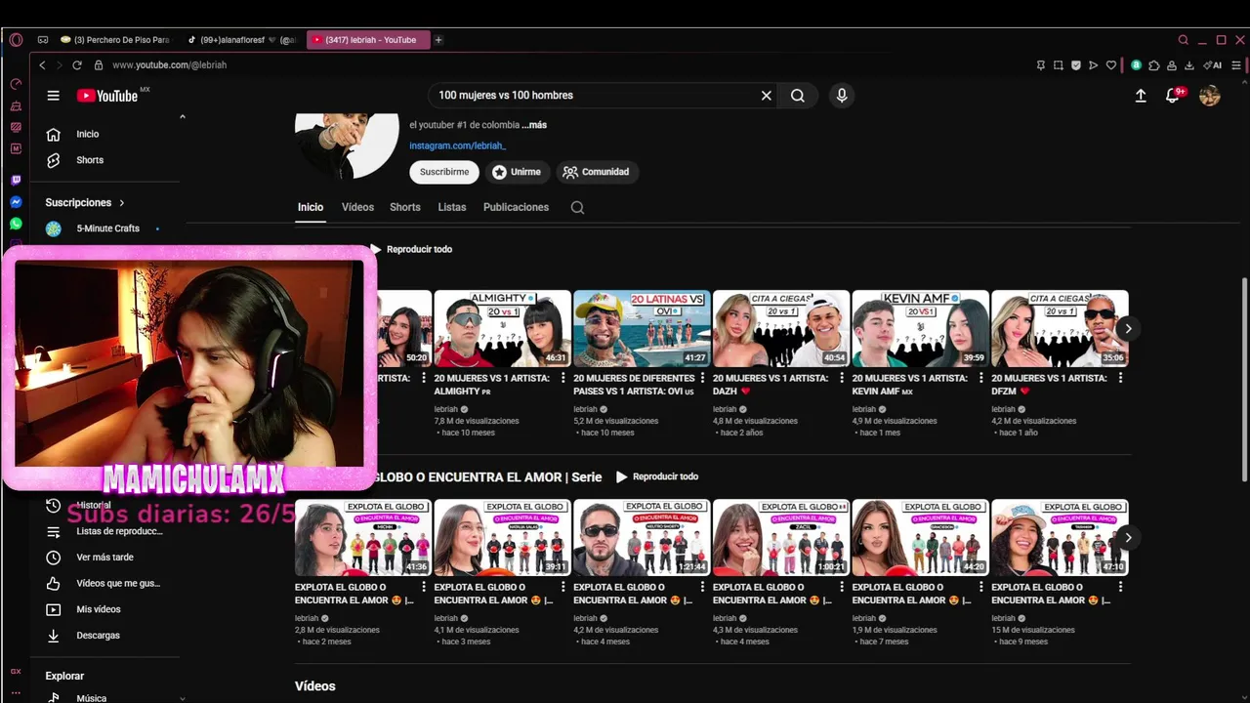This screenshot has height=703, width=1250.
Task: Open browser downloads icon
Action: click(x=1189, y=65)
